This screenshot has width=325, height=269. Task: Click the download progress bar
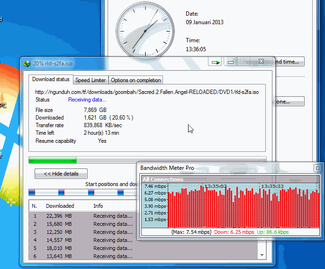[147, 160]
